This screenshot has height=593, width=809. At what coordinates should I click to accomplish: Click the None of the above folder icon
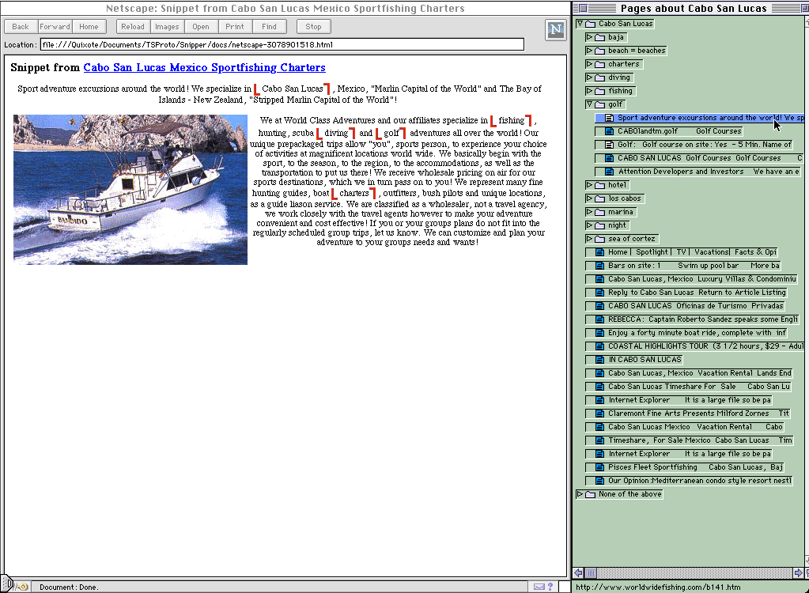(590, 494)
